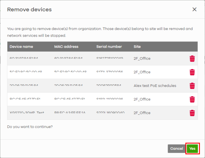Confirm removal with the Yes button
The width and height of the screenshot is (205, 158).
click(x=192, y=149)
